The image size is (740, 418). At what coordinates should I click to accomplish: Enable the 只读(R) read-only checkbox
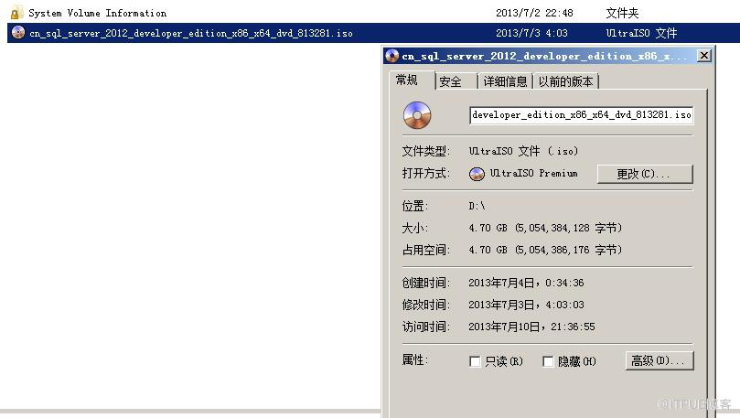click(475, 361)
